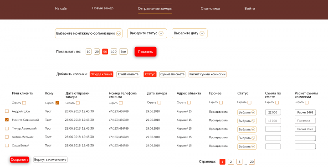328x167 pixels.
Task: Select the Тимур Авгинский row checkbox
Action: click(x=7, y=129)
